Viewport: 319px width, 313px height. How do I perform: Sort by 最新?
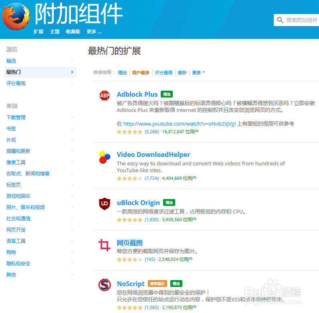[182, 73]
